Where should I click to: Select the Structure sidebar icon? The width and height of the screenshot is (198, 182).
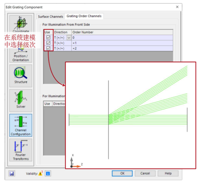point(21,76)
